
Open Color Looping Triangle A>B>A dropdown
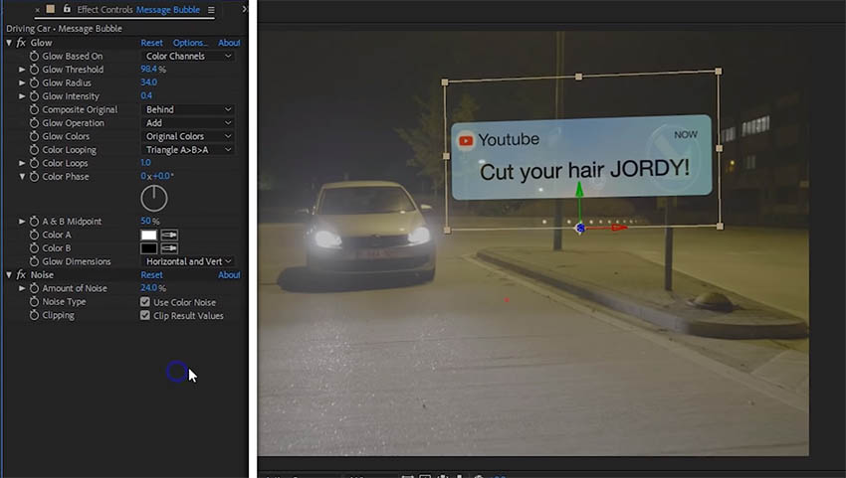[x=188, y=150]
